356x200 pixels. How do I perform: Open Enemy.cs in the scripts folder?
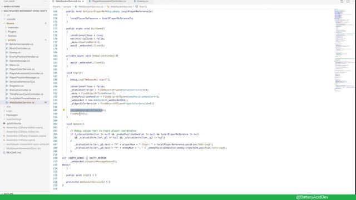click(15, 53)
